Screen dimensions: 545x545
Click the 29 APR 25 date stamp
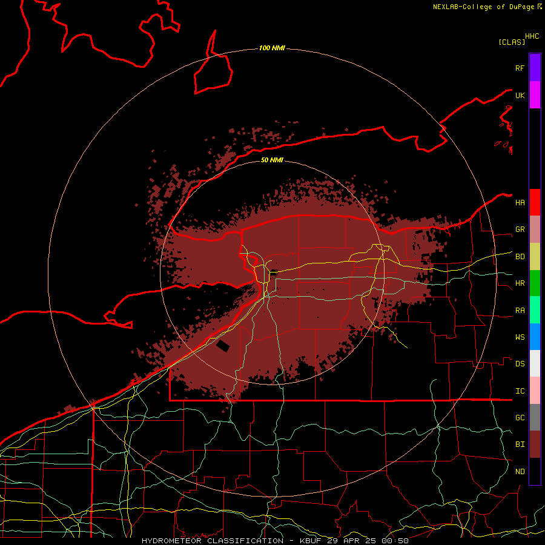351,541
